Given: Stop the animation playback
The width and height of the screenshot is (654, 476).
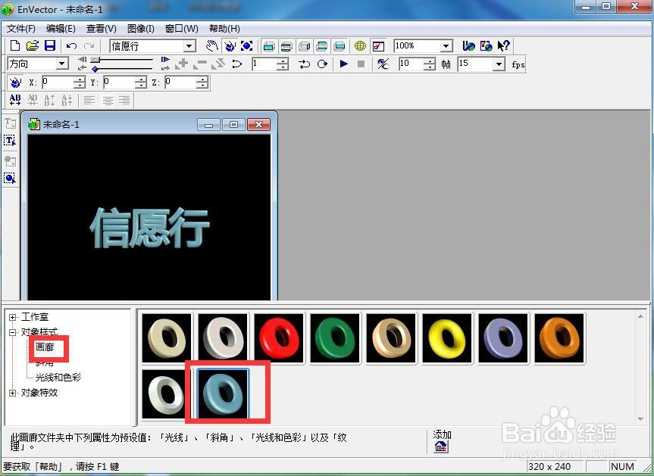Looking at the screenshot, I should (361, 64).
